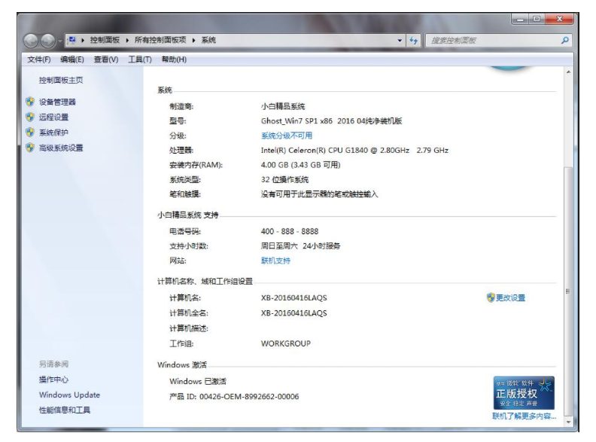Go to 控制面板主页
This screenshot has width=596, height=442.
coord(61,80)
